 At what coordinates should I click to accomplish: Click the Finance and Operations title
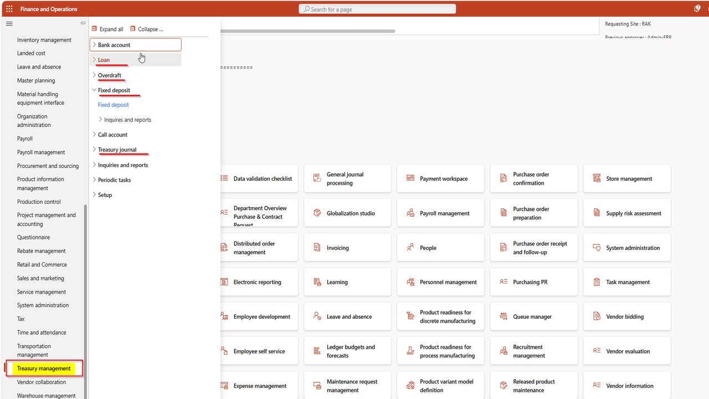coord(49,9)
